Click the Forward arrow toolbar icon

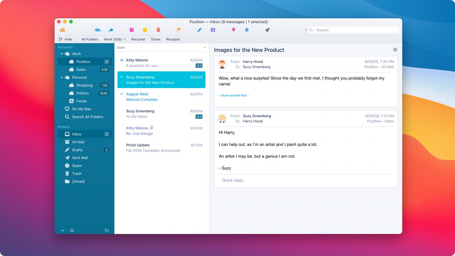point(111,30)
